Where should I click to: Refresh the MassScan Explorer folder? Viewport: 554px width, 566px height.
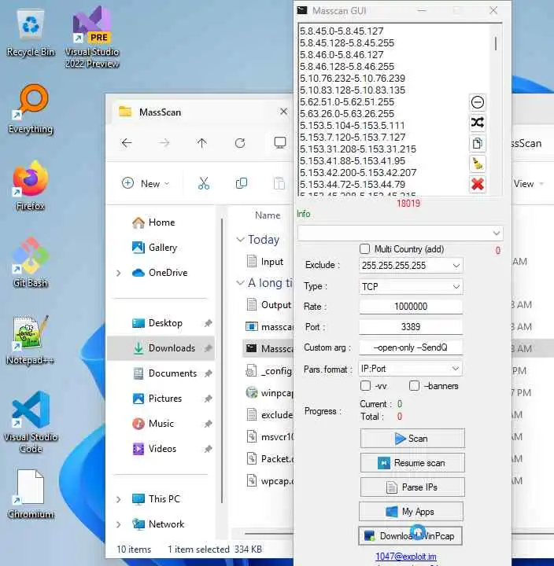point(240,143)
